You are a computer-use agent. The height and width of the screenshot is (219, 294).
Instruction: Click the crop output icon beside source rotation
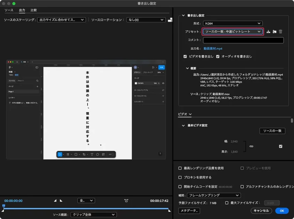[170, 20]
